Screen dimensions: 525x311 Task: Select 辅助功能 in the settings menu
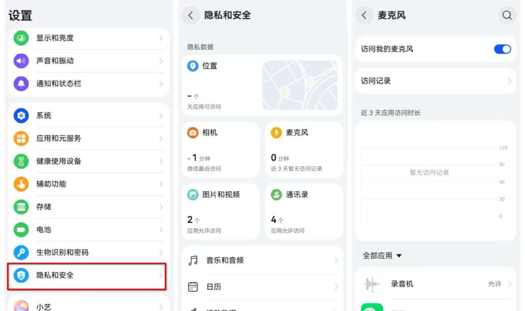coord(87,184)
